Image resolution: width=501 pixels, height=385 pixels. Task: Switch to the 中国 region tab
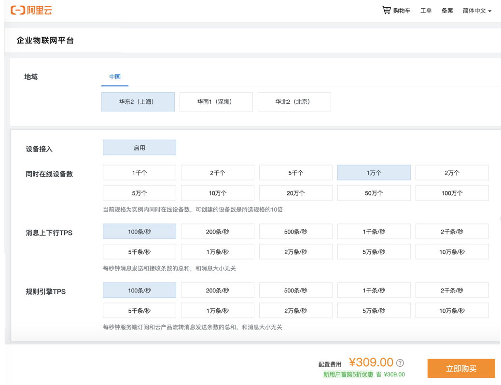tap(115, 77)
